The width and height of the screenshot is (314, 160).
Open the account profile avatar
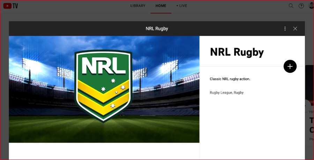312,6
